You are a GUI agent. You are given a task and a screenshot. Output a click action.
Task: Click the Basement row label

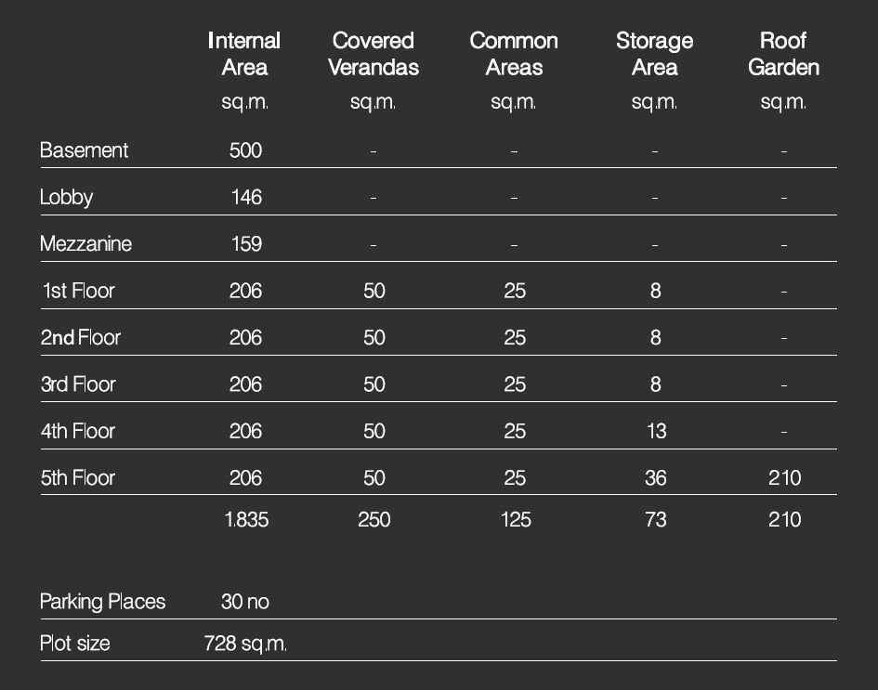point(85,150)
